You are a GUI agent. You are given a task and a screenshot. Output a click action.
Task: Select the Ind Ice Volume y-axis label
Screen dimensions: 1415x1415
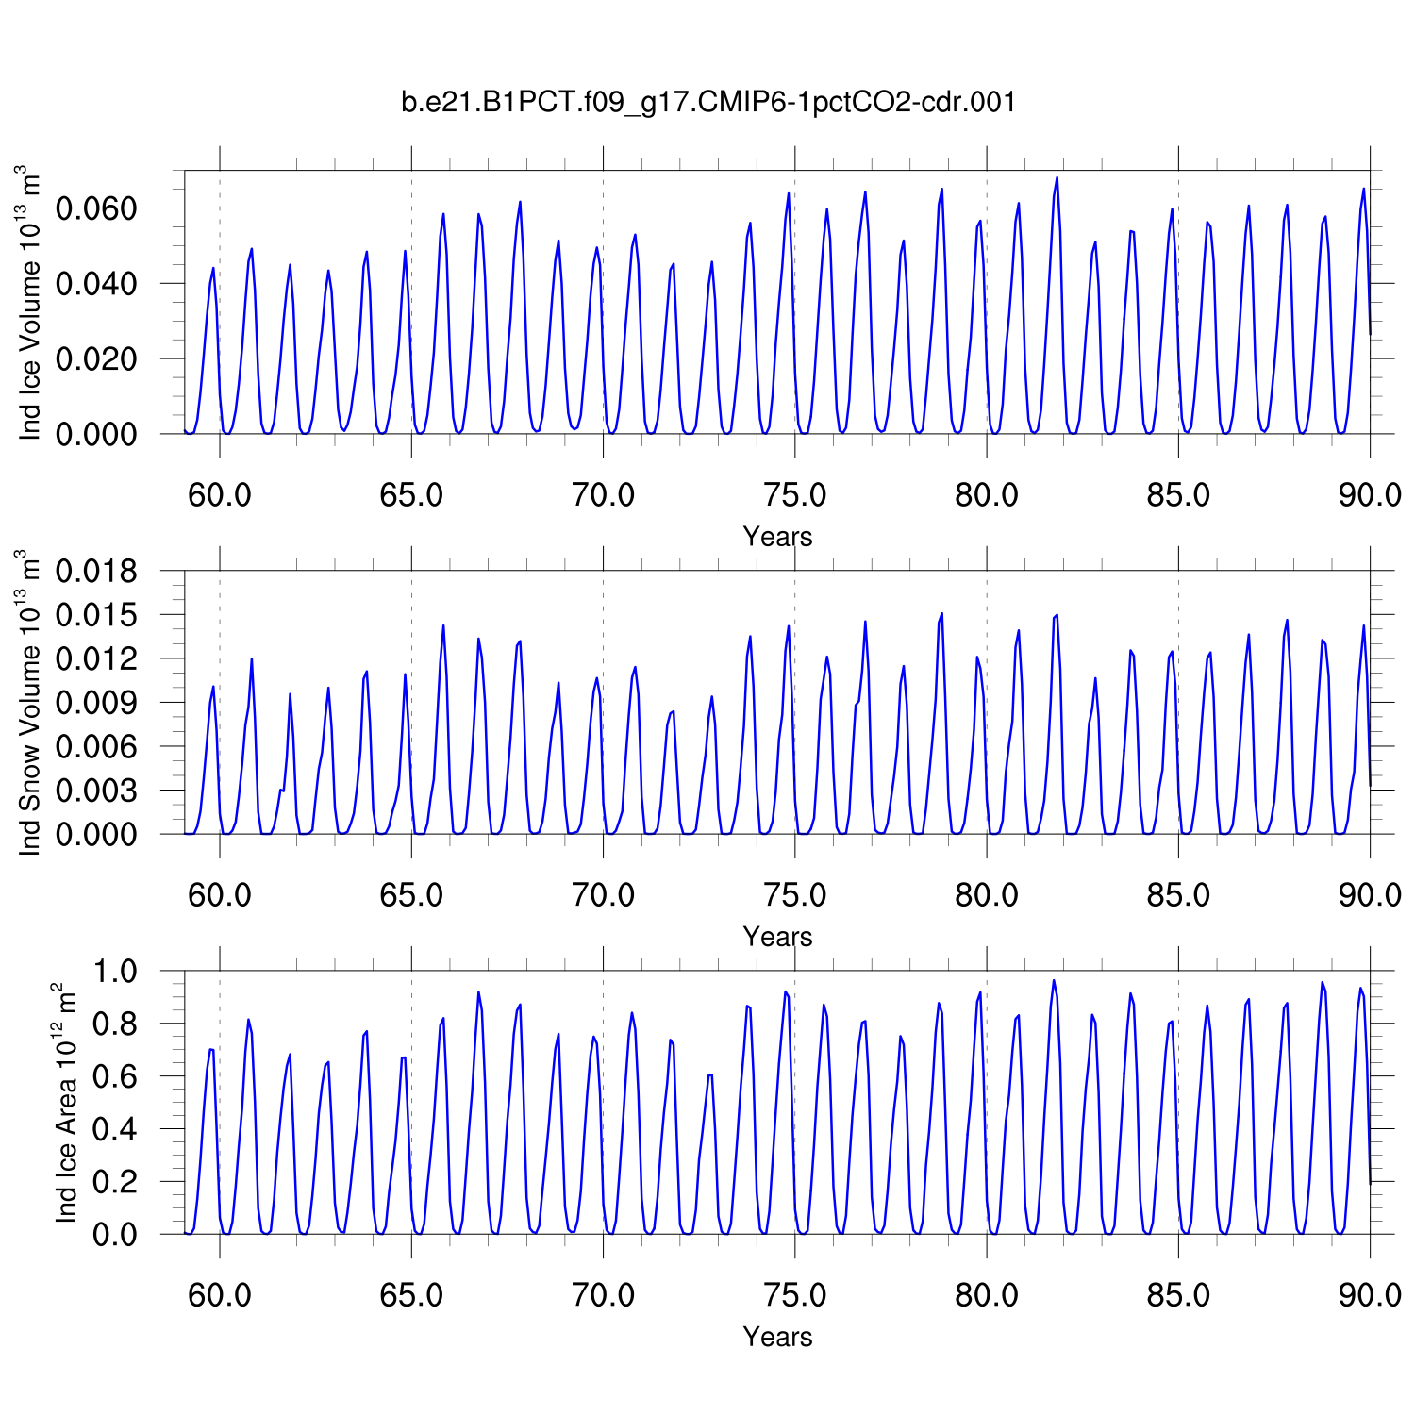tap(30, 304)
